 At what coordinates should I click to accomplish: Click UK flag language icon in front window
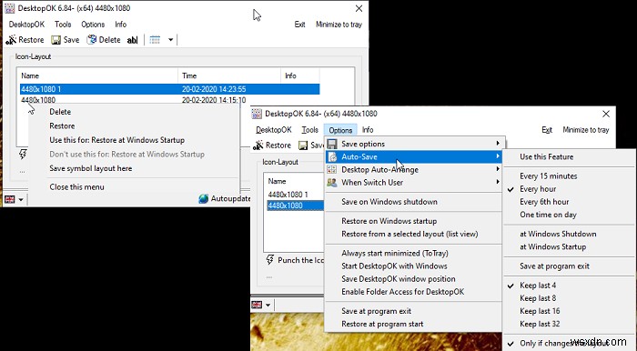(x=257, y=305)
